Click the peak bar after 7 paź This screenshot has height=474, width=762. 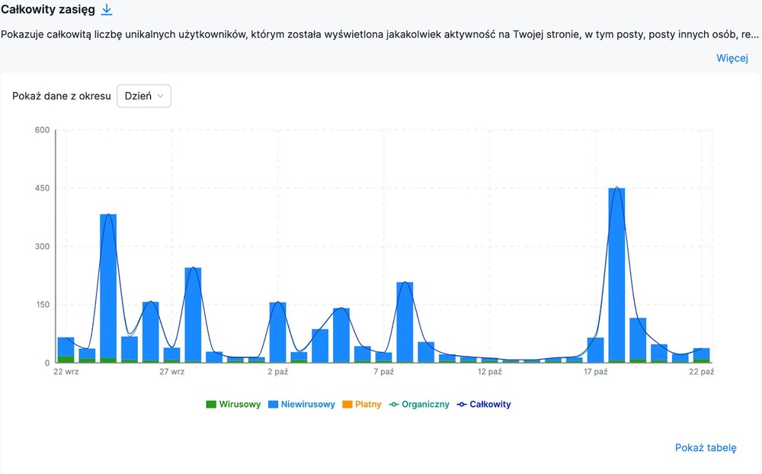pos(405,322)
